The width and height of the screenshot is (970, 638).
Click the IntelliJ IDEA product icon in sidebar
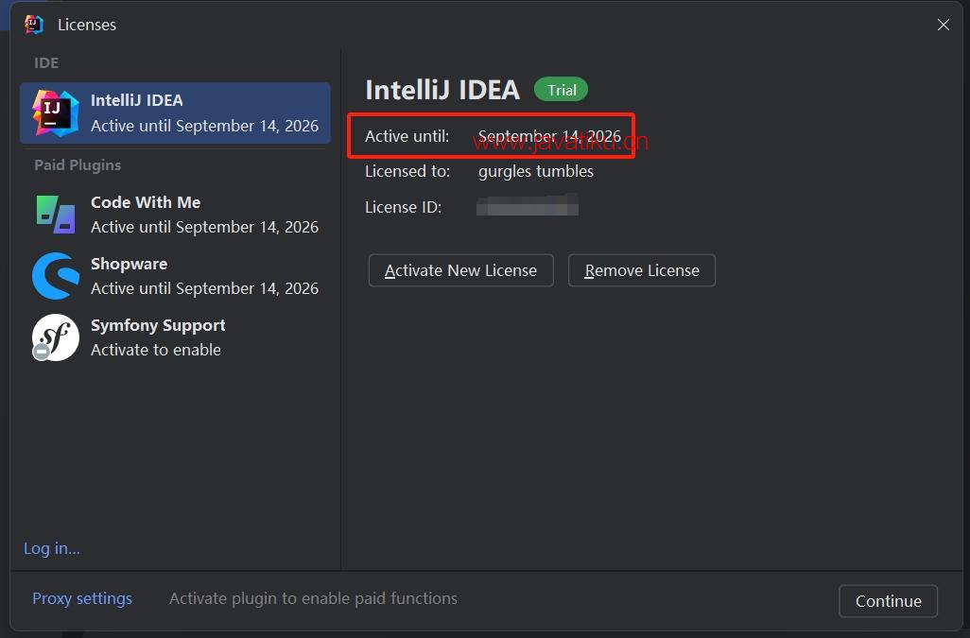(x=56, y=113)
